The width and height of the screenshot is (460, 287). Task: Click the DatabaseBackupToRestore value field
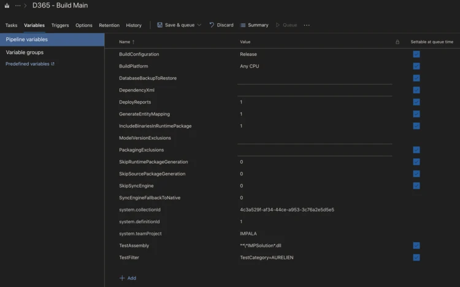point(314,78)
